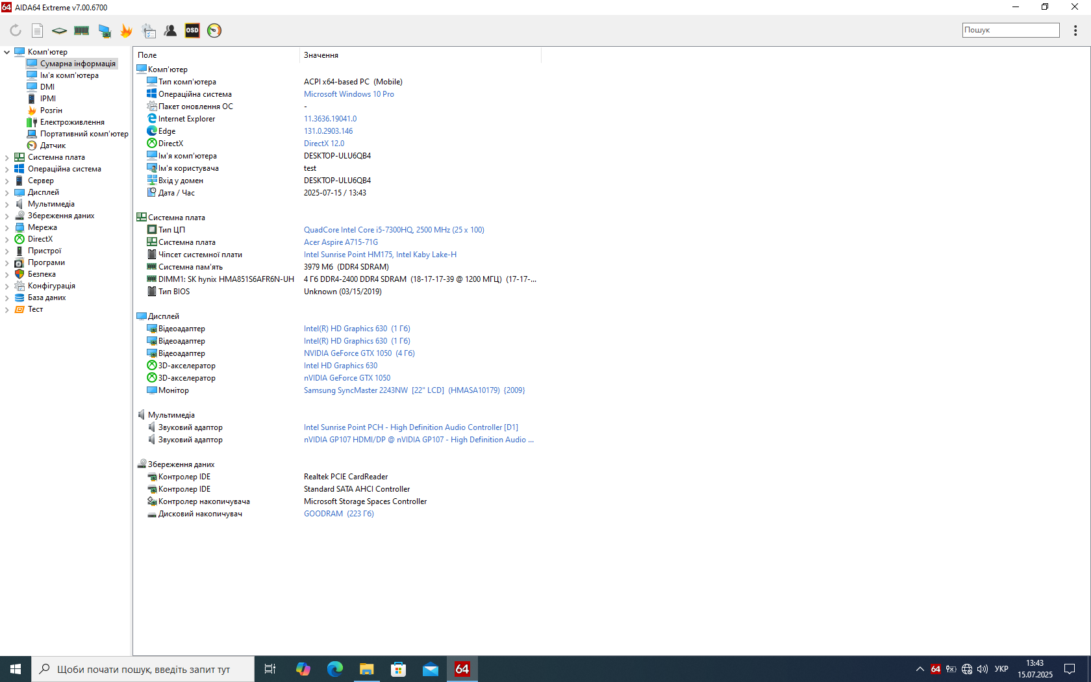
Task: Open the Microsoft Windows 10 Pro link
Action: click(349, 94)
